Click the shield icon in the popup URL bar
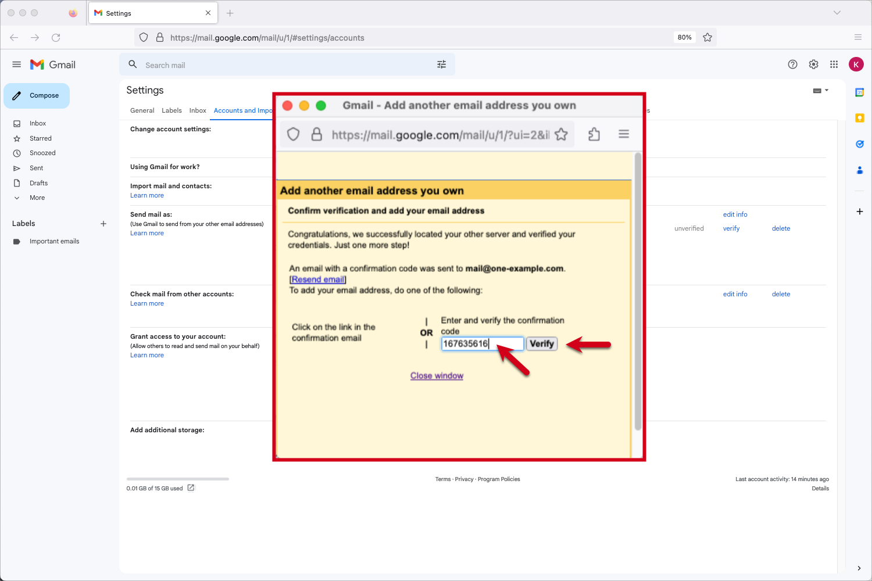872x581 pixels. [x=294, y=135]
